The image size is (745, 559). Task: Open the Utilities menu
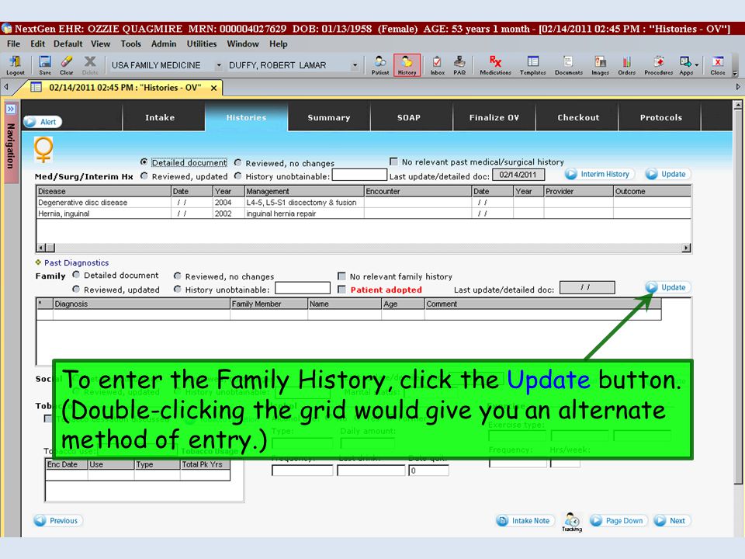click(x=202, y=43)
